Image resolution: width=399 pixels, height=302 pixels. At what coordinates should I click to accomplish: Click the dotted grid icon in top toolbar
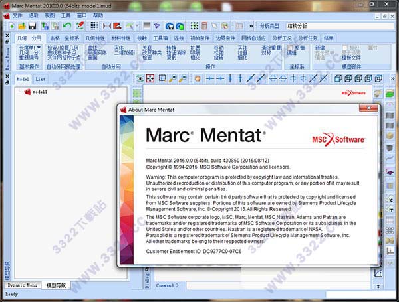pos(94,26)
